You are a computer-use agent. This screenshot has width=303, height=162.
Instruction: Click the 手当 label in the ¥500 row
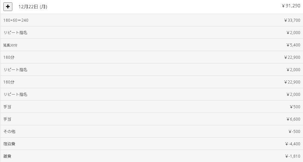point(7,107)
